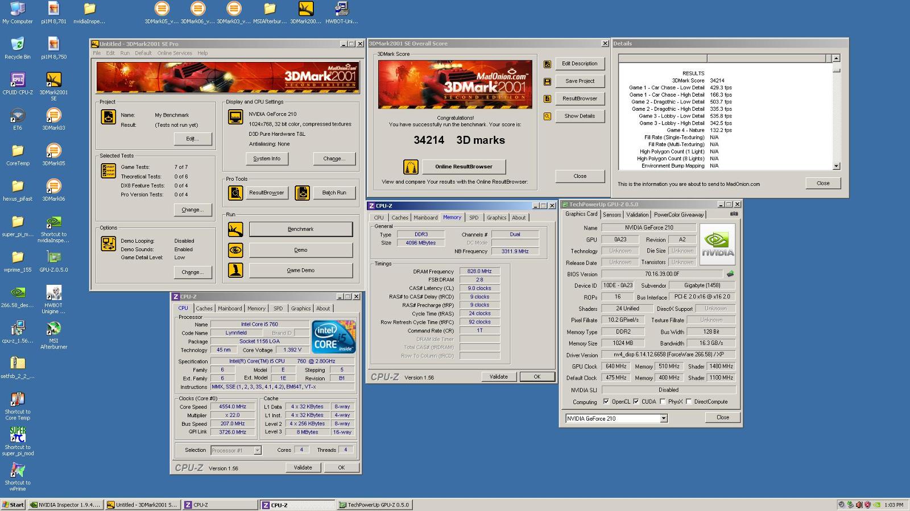
Task: Click the Show Details button
Action: tap(580, 116)
